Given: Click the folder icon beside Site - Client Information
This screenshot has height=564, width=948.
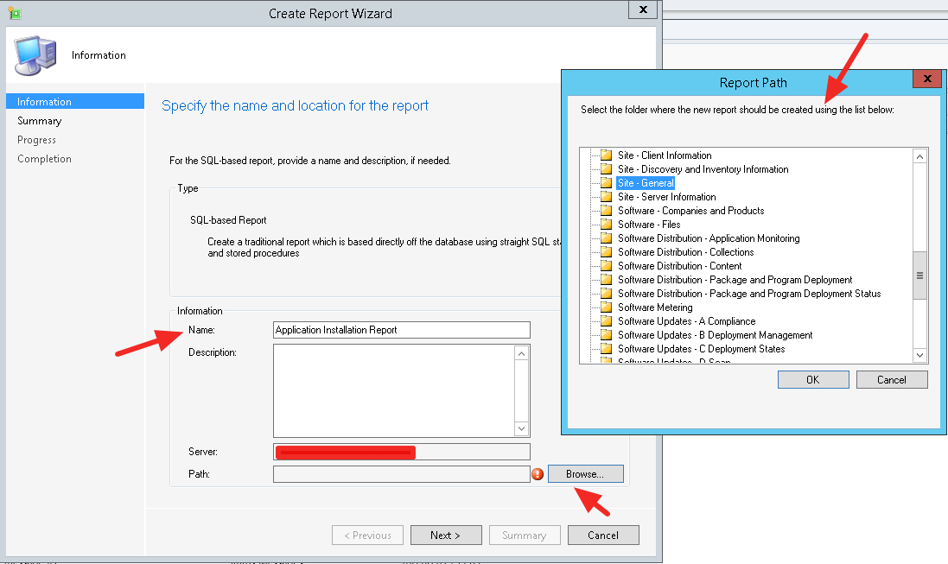Looking at the screenshot, I should pyautogui.click(x=606, y=155).
